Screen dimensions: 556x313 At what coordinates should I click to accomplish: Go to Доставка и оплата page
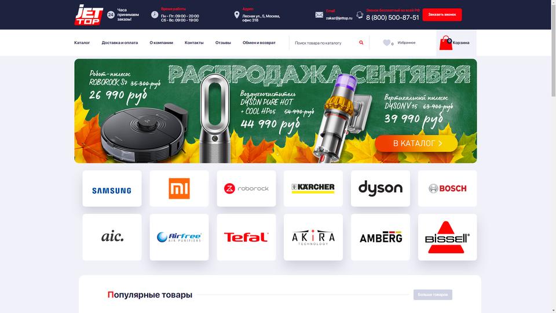[120, 42]
